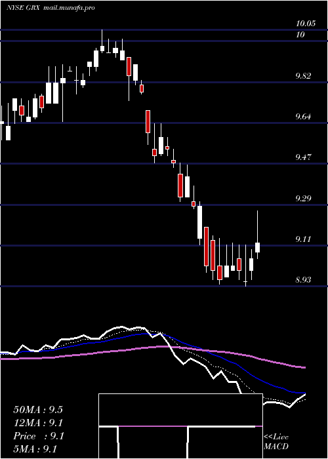
Task: Select the 8.93 price axis label
Action: pos(303,280)
